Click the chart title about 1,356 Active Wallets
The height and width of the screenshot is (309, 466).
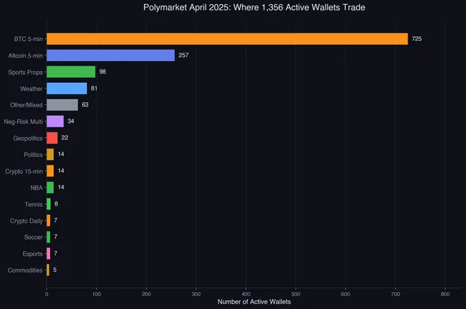[254, 8]
